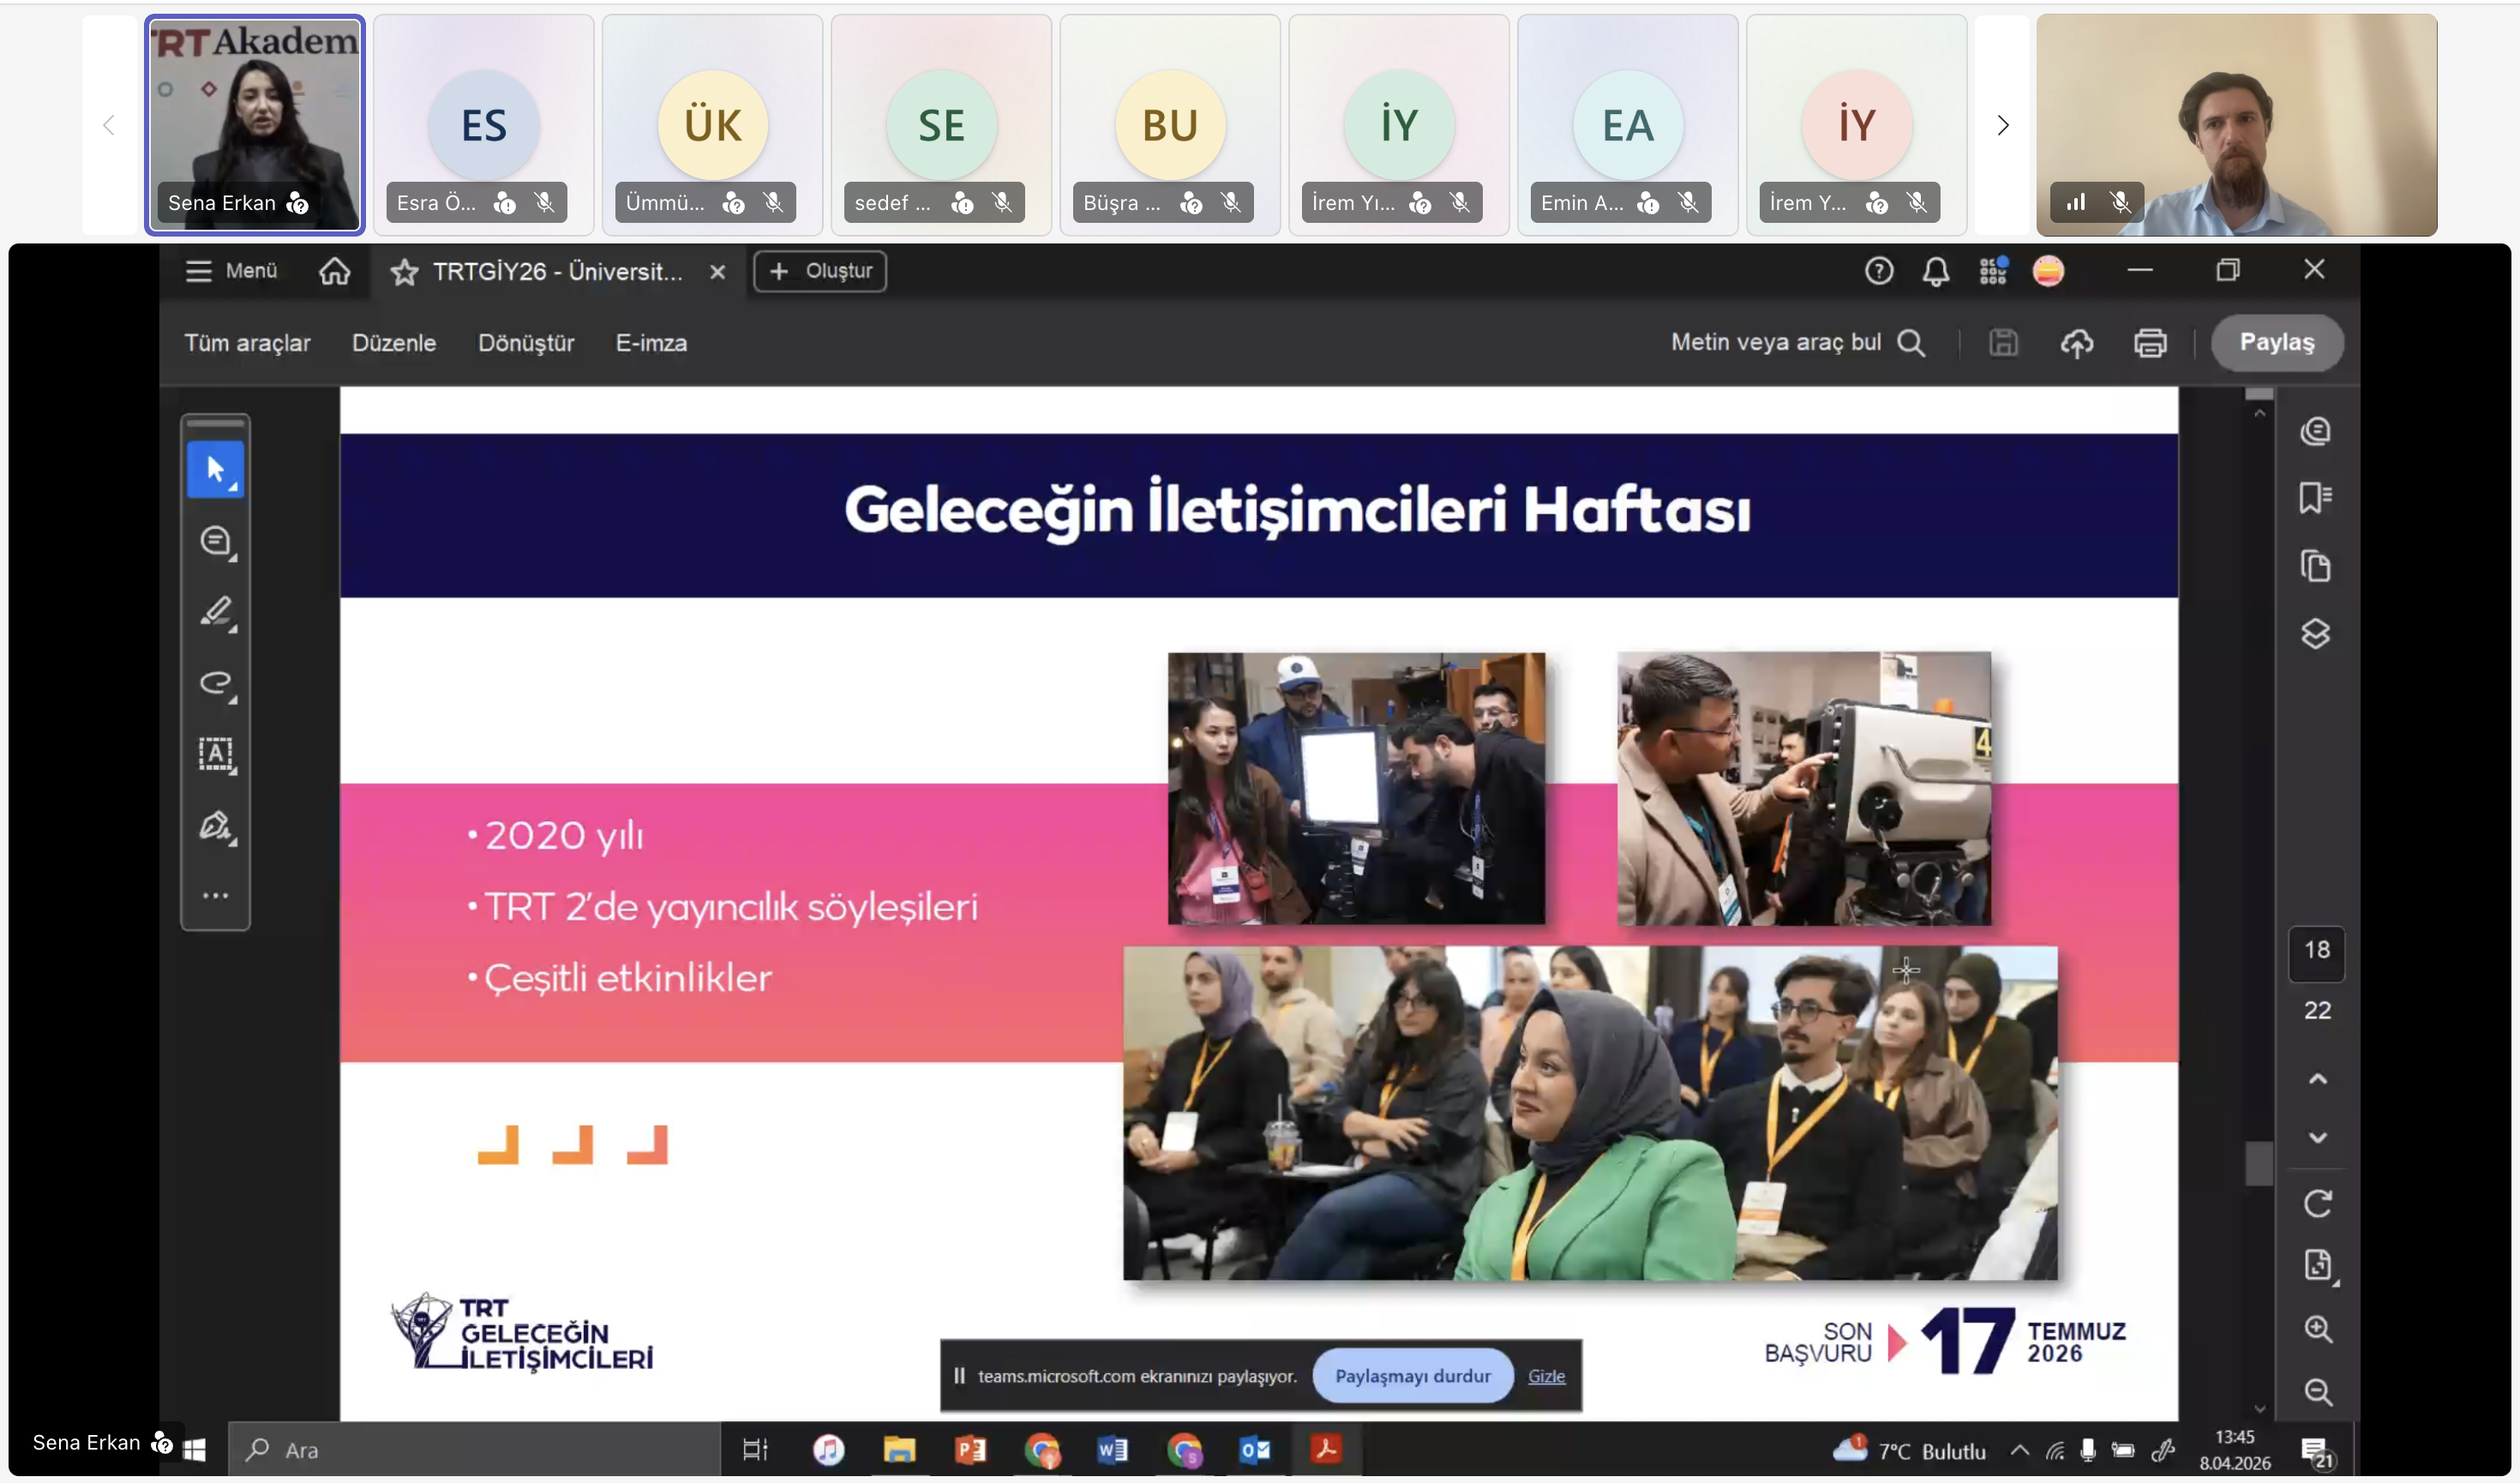The height and width of the screenshot is (1483, 2520).
Task: Open the Dönüştür menu
Action: click(x=526, y=343)
